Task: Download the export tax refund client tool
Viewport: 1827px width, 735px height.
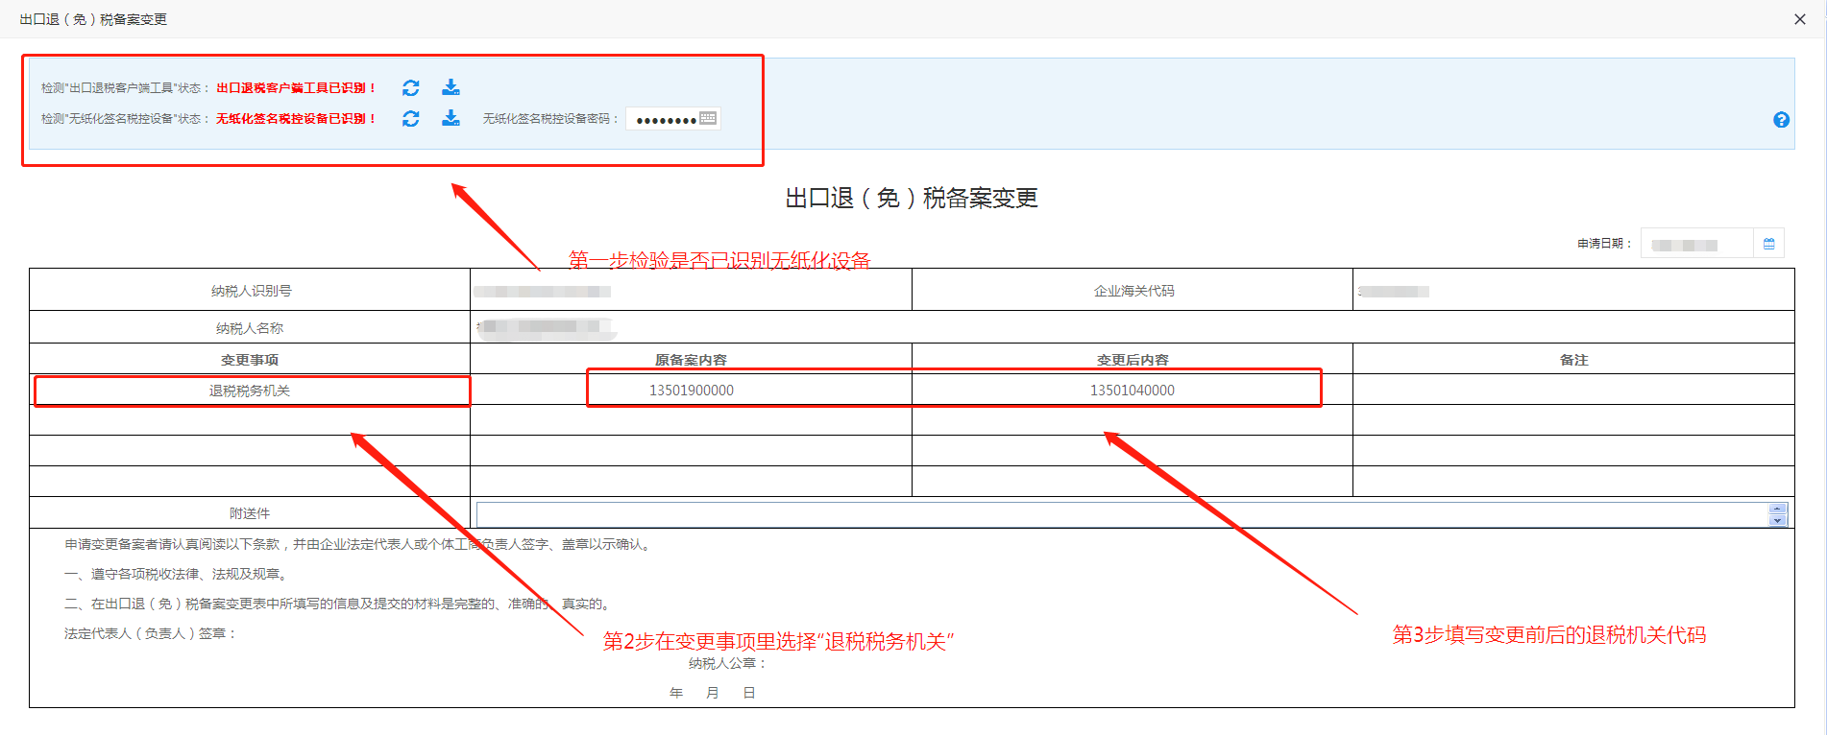Action: click(451, 88)
